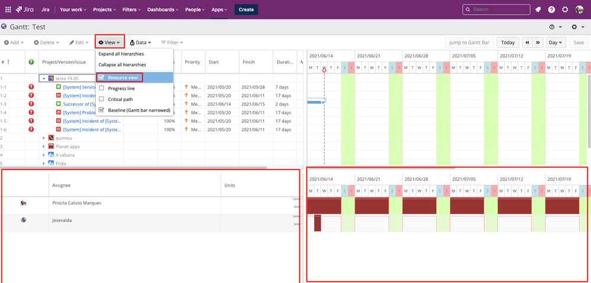Click Priscila Calisto Marques avatar
This screenshot has height=283, width=591.
point(24,203)
